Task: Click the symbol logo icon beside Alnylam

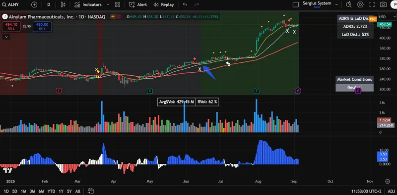Action: tap(5, 17)
